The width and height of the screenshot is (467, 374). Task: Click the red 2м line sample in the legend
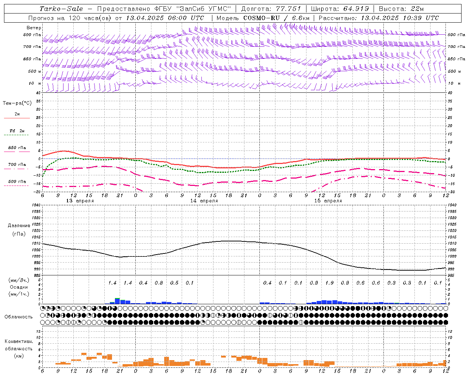[17, 118]
